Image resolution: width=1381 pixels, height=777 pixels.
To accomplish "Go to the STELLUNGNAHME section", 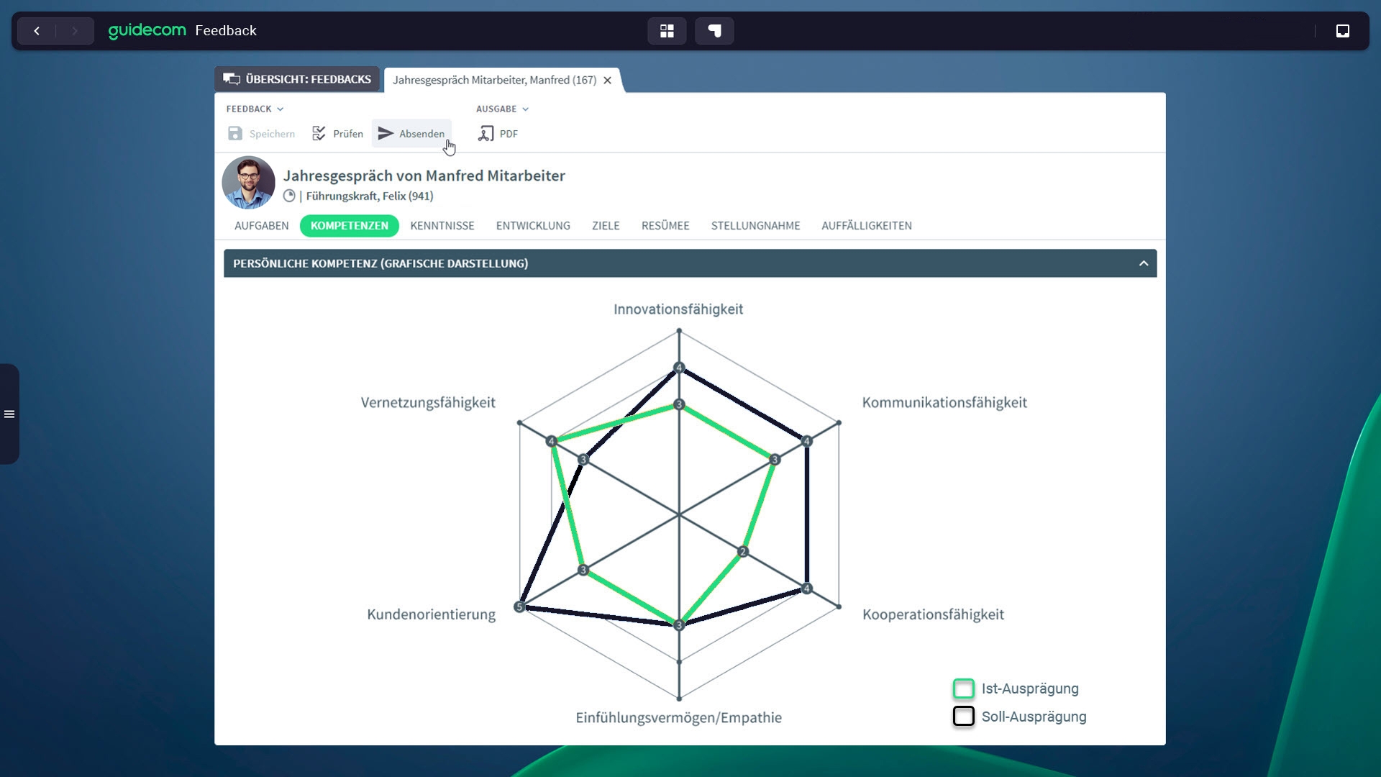I will pos(755,226).
